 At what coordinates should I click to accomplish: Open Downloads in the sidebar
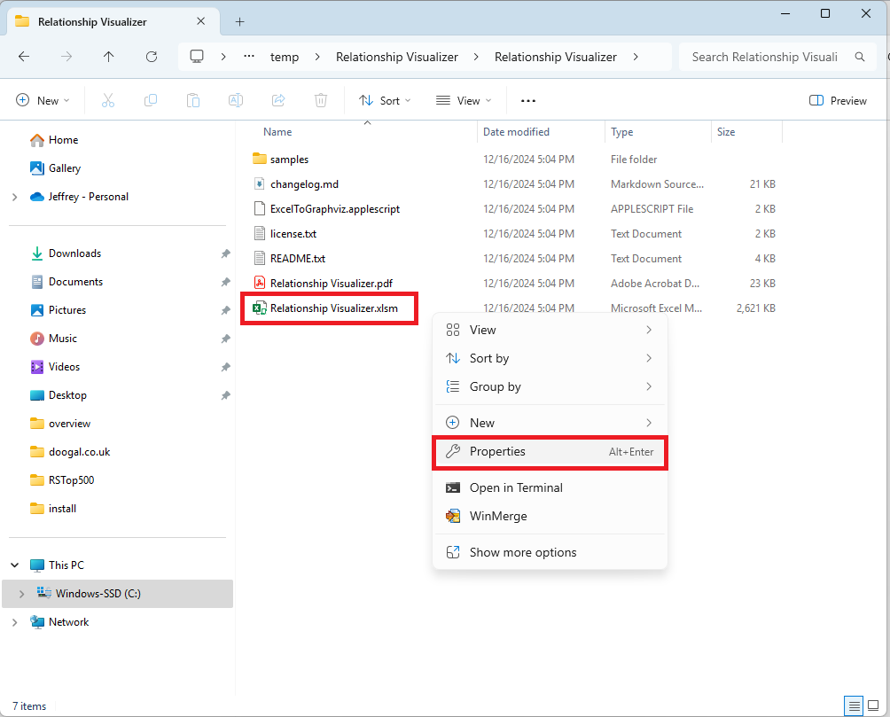pos(74,253)
